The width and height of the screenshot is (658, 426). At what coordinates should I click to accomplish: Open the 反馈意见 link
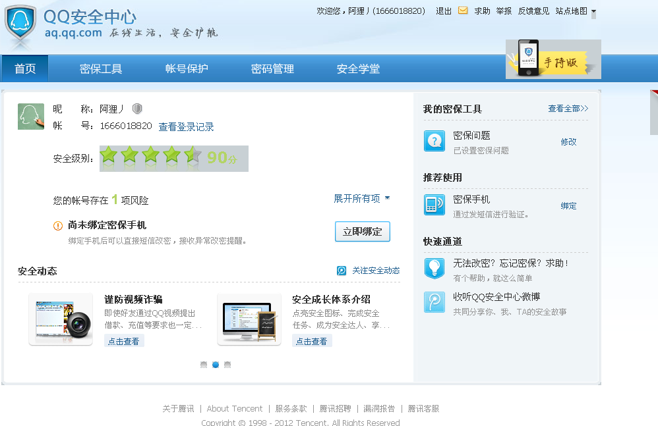coord(533,11)
